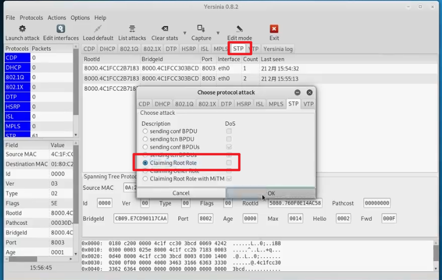The width and height of the screenshot is (442, 280).
Task: Click the RootId field 5080.760F0E14AC58
Action: pos(295,203)
